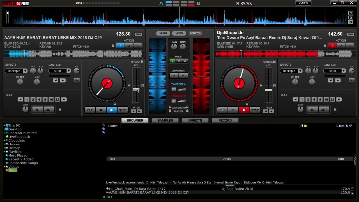359x202 pixels.
Task: Select previous sample on left sampler
Action: click(56, 81)
